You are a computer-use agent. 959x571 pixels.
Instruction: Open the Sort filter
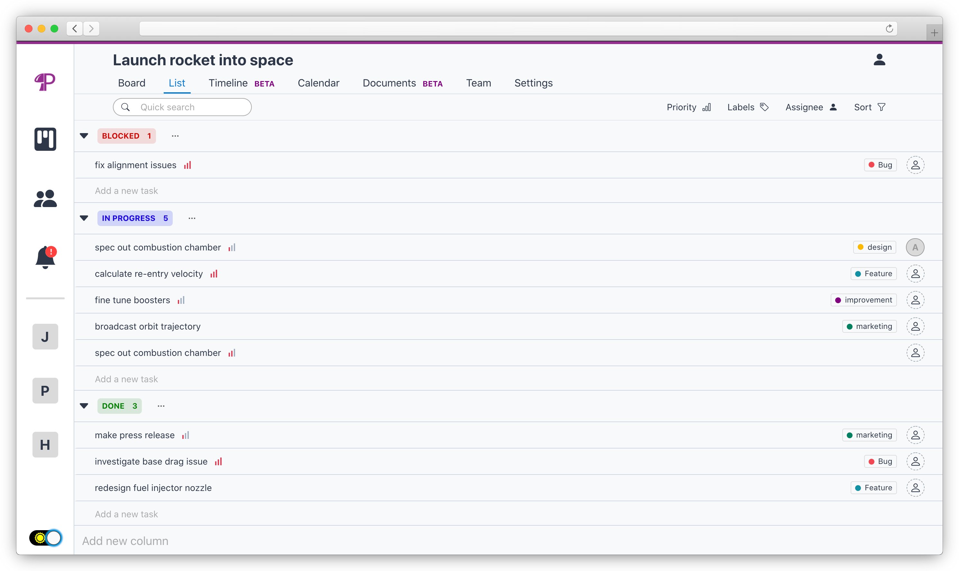pos(869,107)
